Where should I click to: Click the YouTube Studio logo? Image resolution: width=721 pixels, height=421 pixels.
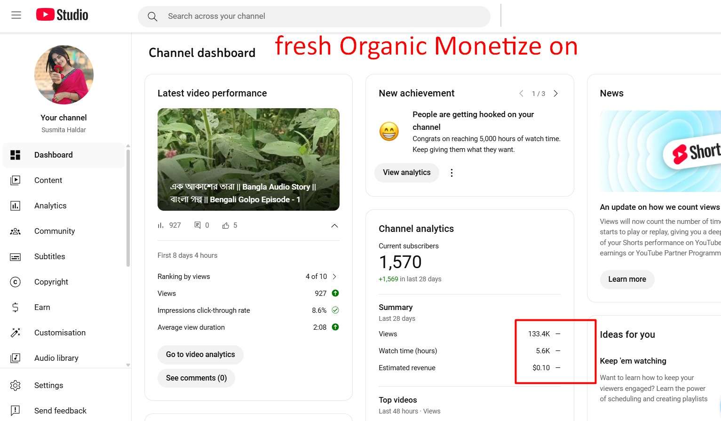62,15
